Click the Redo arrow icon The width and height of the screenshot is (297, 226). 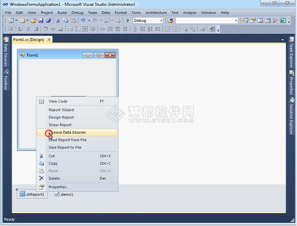(95, 20)
